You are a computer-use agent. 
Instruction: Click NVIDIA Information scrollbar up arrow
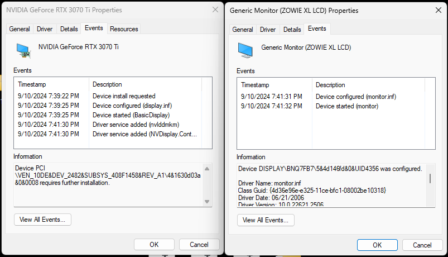click(207, 169)
